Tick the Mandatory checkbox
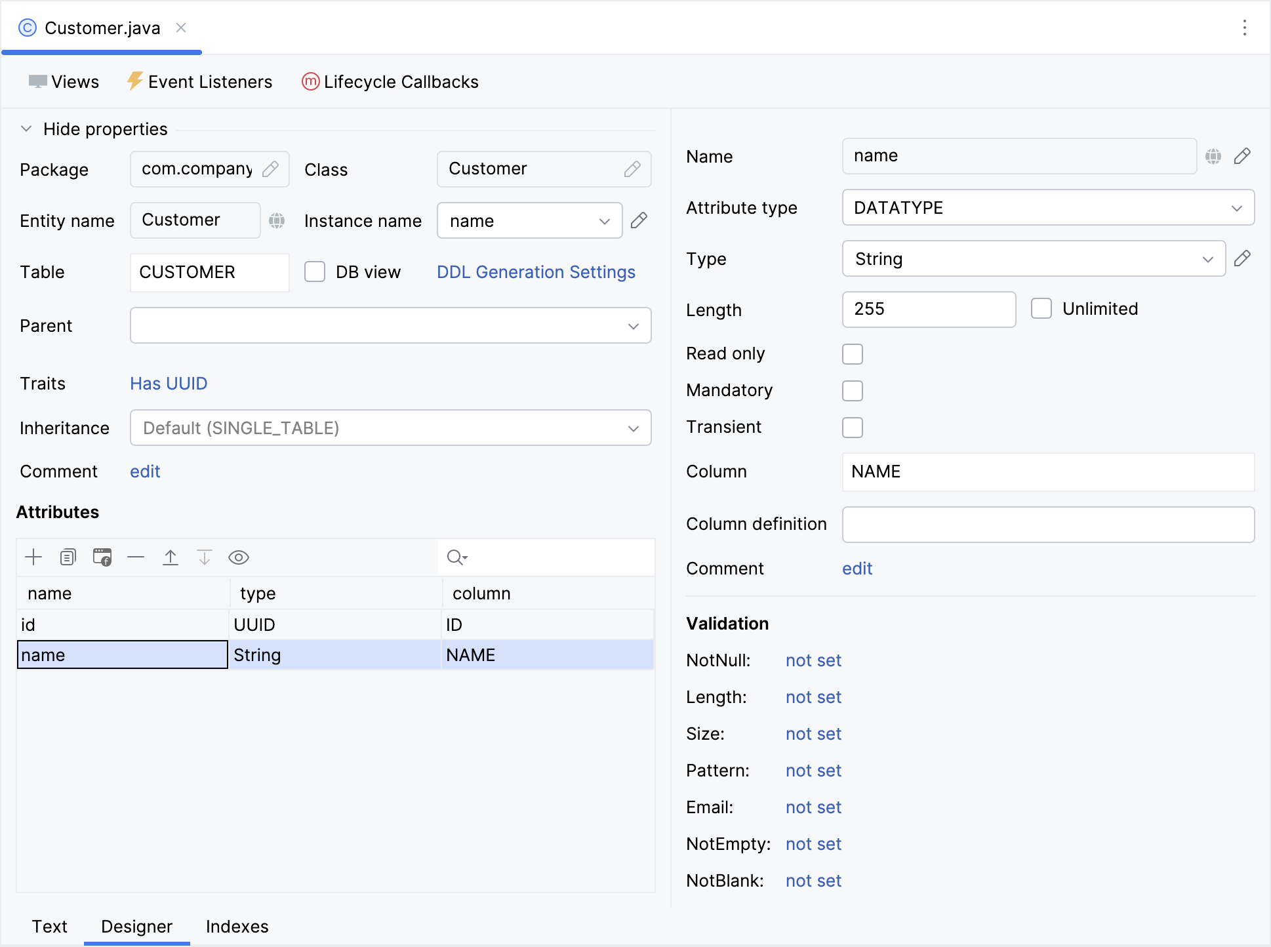1271x947 pixels. pos(853,391)
